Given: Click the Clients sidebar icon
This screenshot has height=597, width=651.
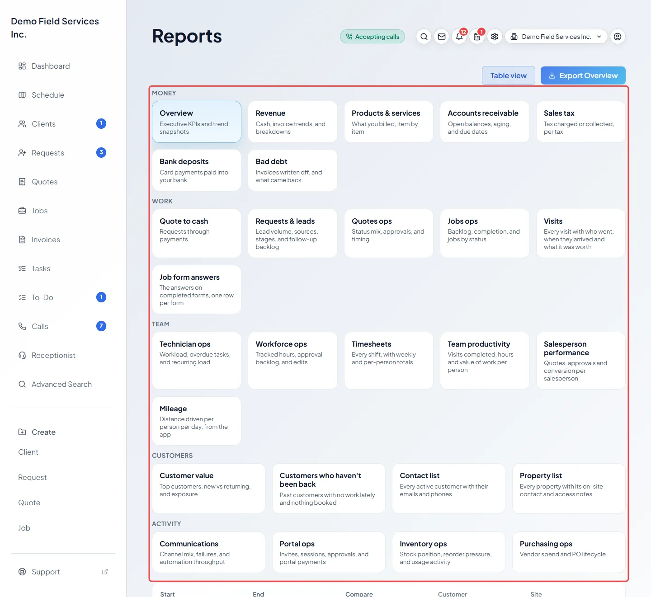Looking at the screenshot, I should click(x=22, y=124).
